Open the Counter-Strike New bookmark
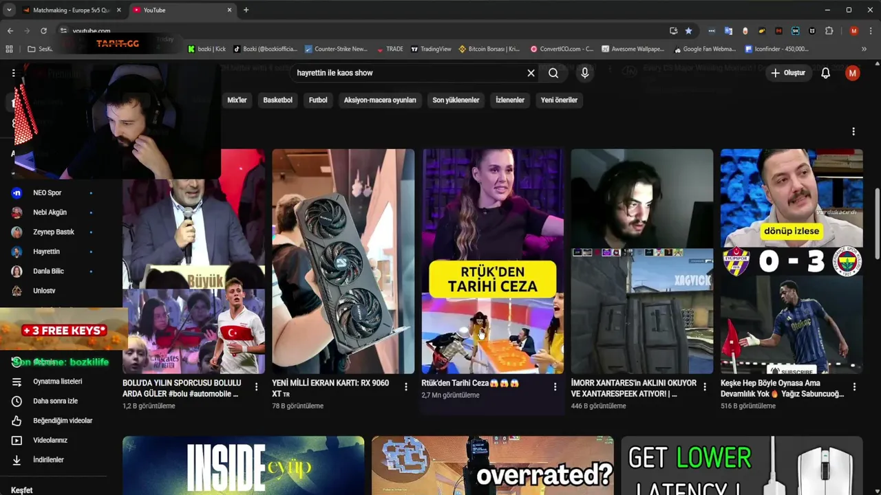 [336, 49]
